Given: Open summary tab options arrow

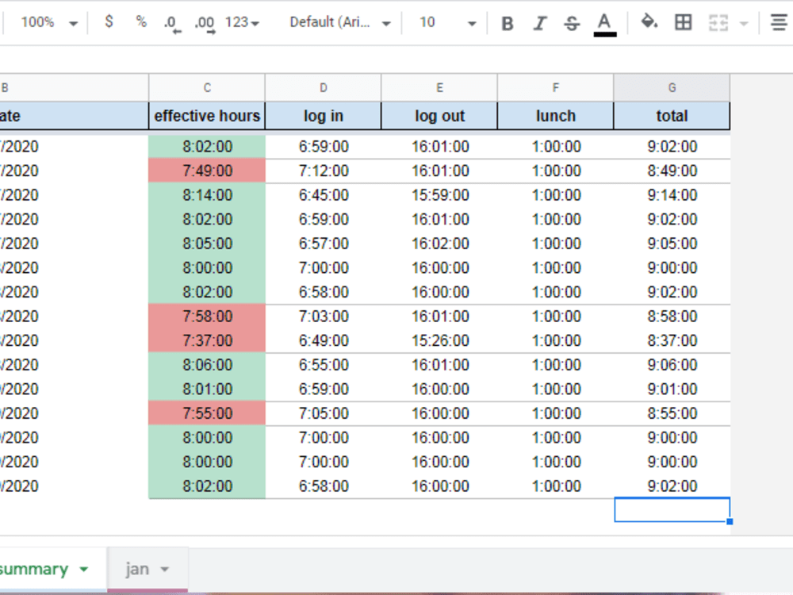Looking at the screenshot, I should point(84,570).
